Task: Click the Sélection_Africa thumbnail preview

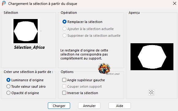Action: click(25, 31)
